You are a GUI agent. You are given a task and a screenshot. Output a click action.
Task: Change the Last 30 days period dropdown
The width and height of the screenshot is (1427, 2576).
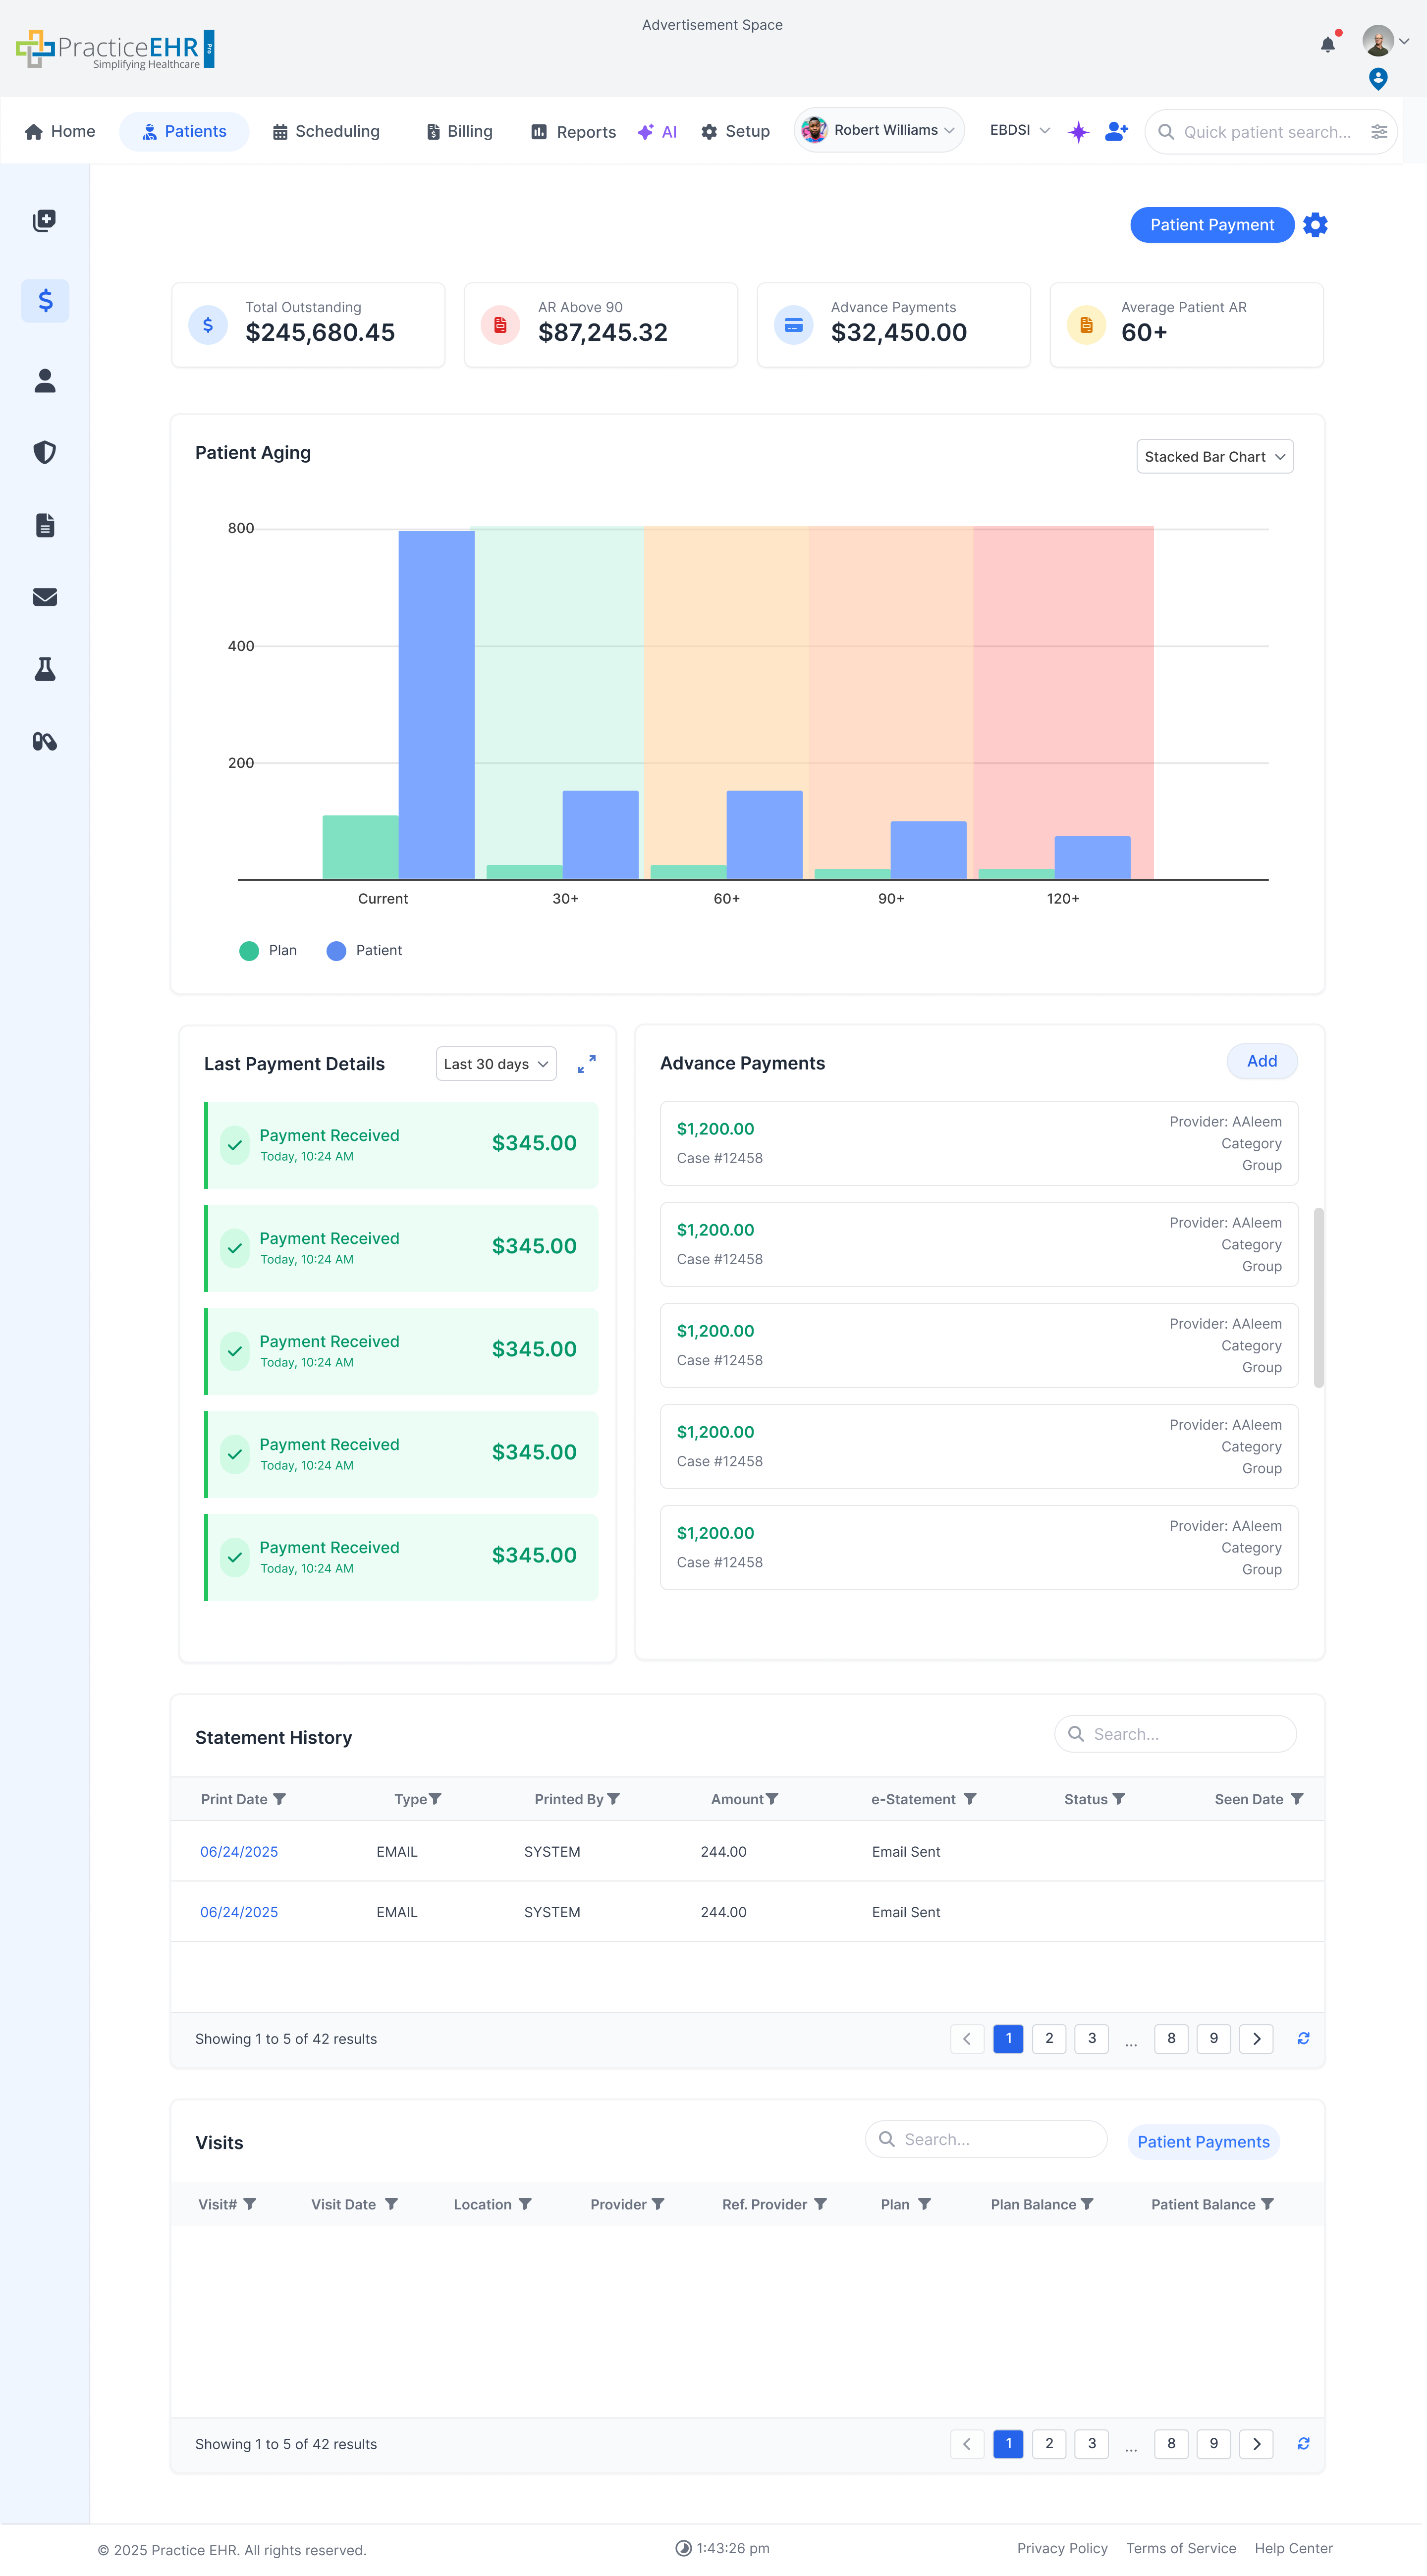point(495,1063)
